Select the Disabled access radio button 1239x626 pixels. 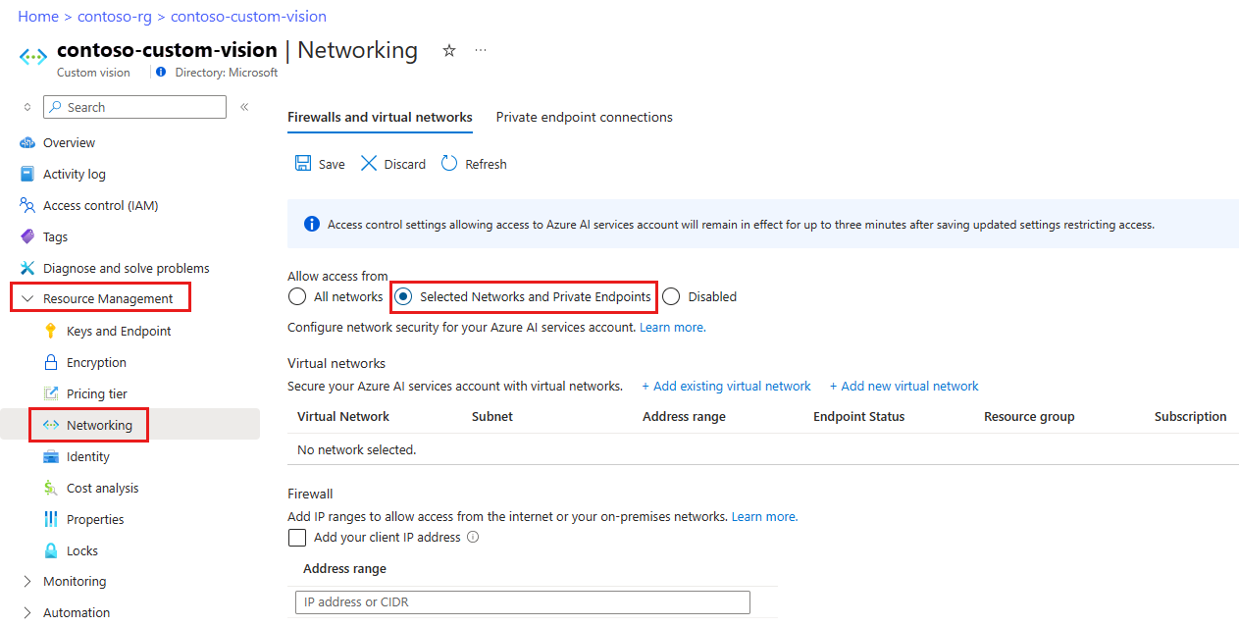[x=671, y=296]
